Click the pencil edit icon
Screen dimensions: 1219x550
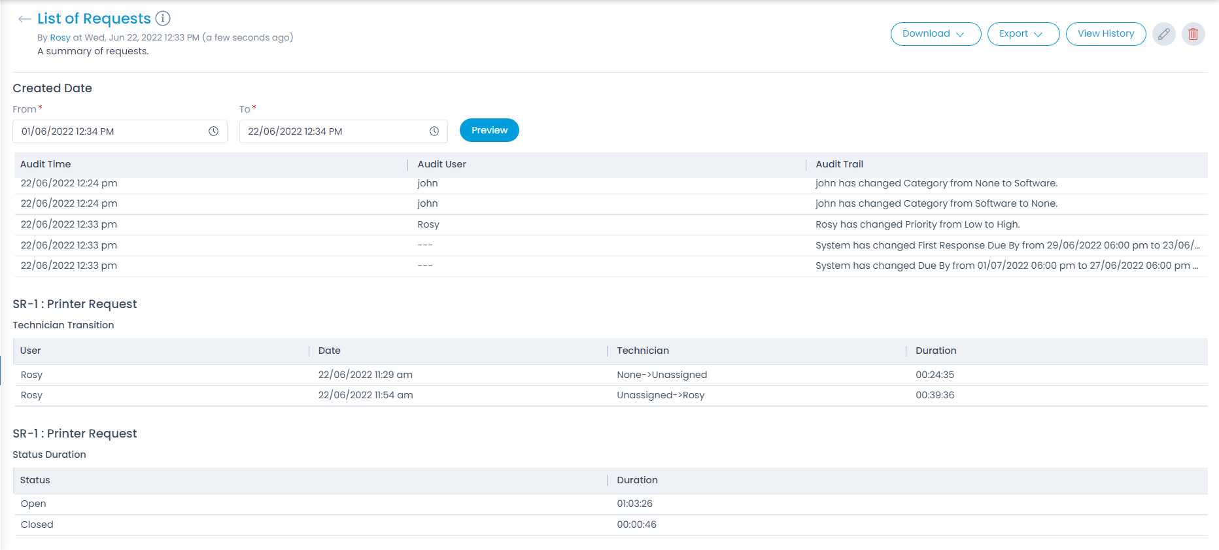(x=1163, y=34)
